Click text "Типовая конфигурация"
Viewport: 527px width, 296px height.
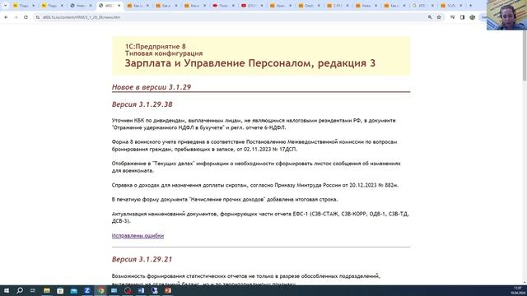pyautogui.click(x=164, y=53)
